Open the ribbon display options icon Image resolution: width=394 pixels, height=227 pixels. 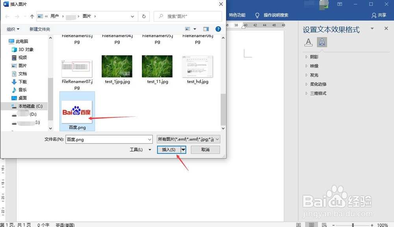click(340, 4)
